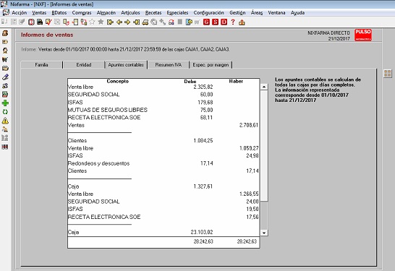Click the books sidebar icon at bottom
The height and width of the screenshot is (271, 395).
[5, 147]
